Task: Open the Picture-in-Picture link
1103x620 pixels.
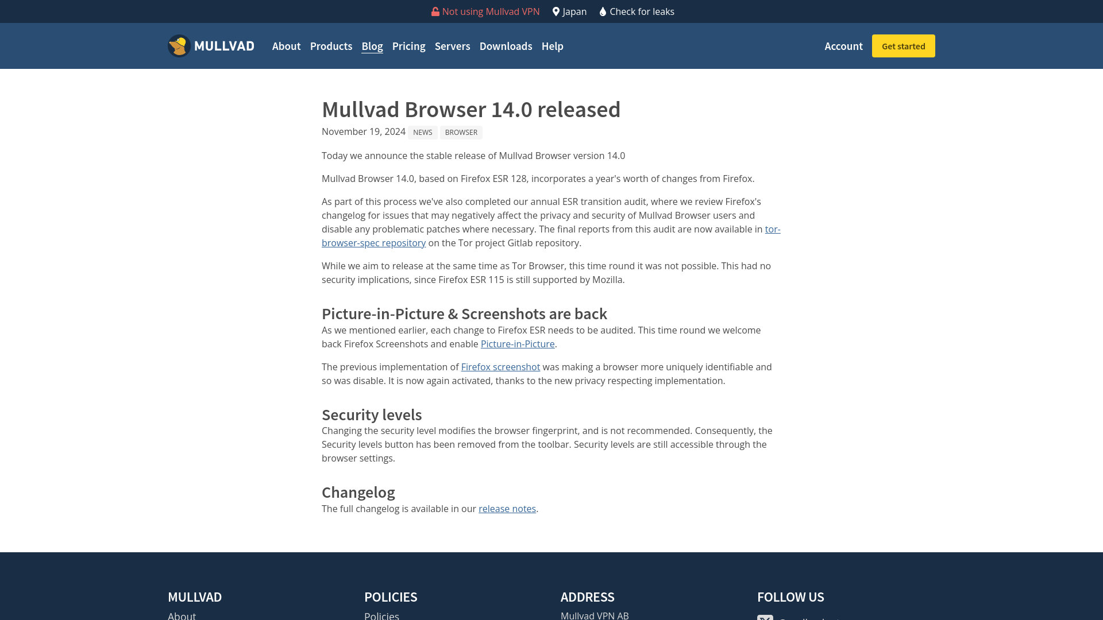Action: 518,344
